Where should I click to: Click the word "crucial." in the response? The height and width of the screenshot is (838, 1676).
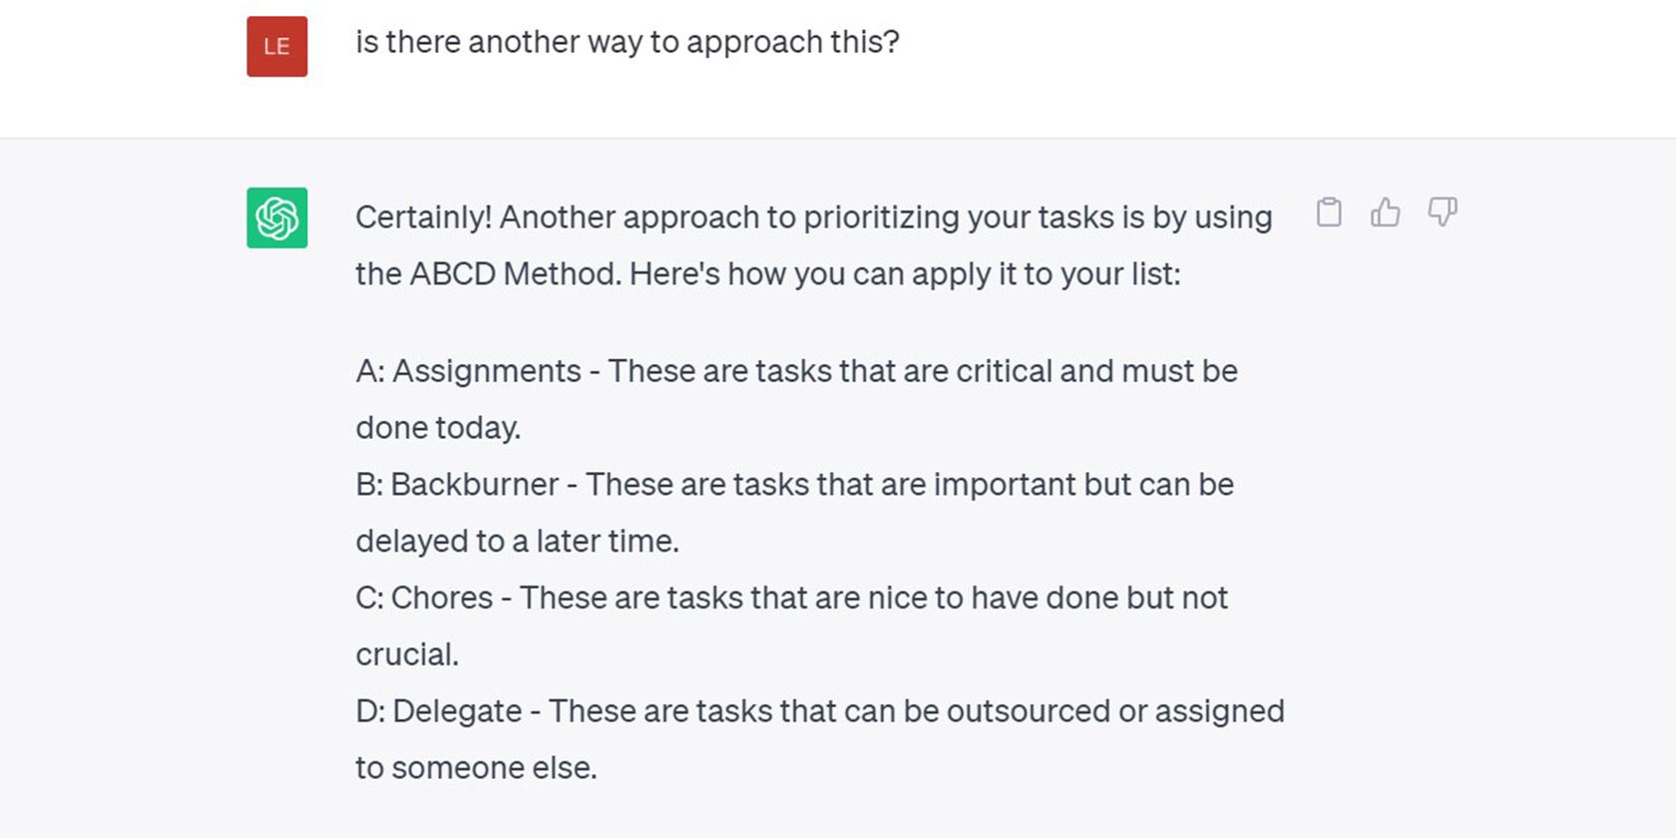pyautogui.click(x=407, y=654)
